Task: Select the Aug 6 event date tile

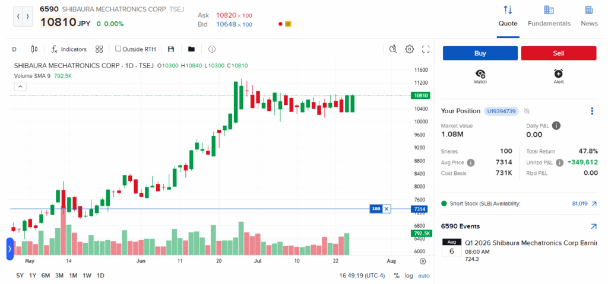Action: [x=452, y=248]
